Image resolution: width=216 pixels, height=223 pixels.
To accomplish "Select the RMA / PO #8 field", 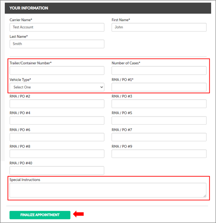I will pyautogui.click(x=57, y=154).
